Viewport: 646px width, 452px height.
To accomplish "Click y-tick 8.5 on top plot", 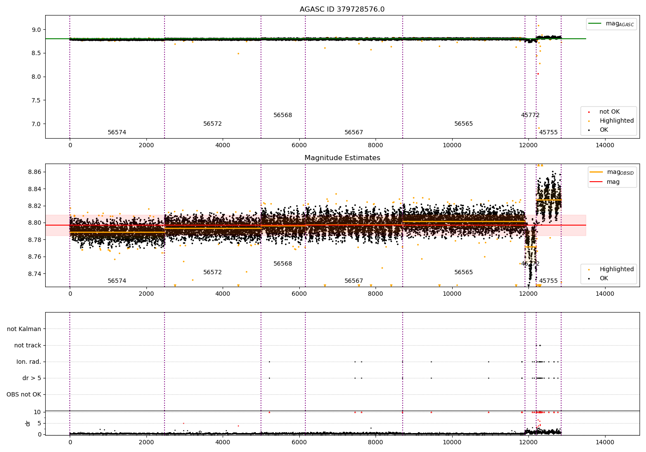I will pyautogui.click(x=36, y=53).
